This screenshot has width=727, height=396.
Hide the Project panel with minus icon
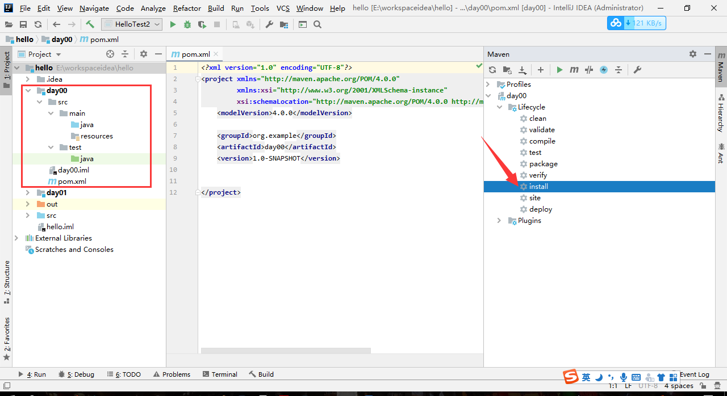point(158,54)
